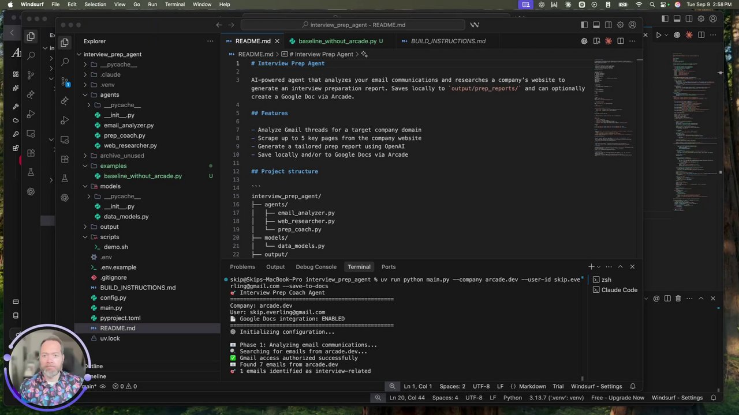The image size is (739, 415).
Task: Split the README editor to the right
Action: pos(620,41)
